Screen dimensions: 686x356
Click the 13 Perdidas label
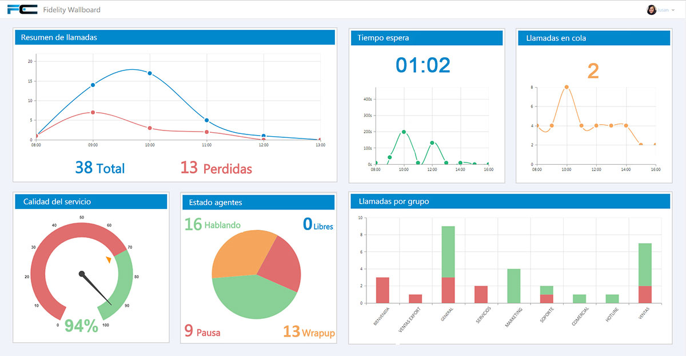216,168
